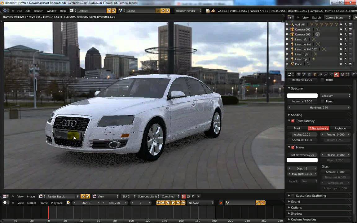Open the Modifiers wrench tab icon

coord(326,74)
